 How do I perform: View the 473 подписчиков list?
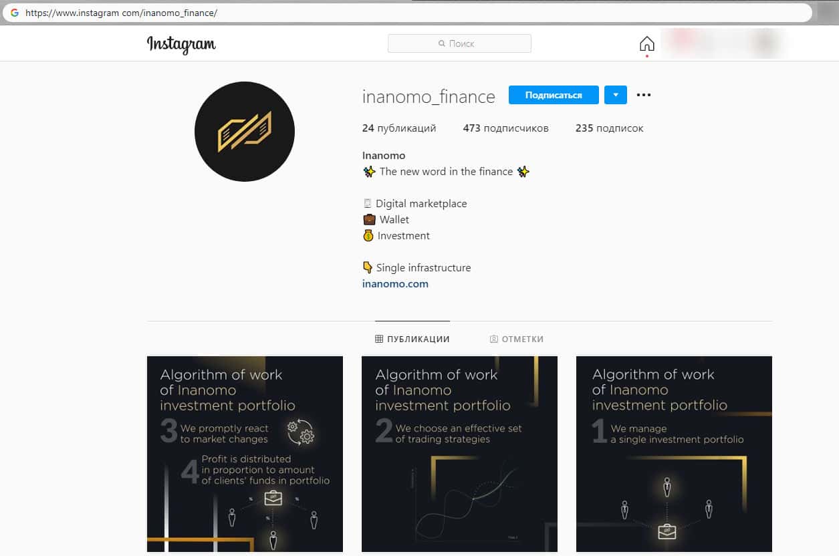(x=505, y=128)
